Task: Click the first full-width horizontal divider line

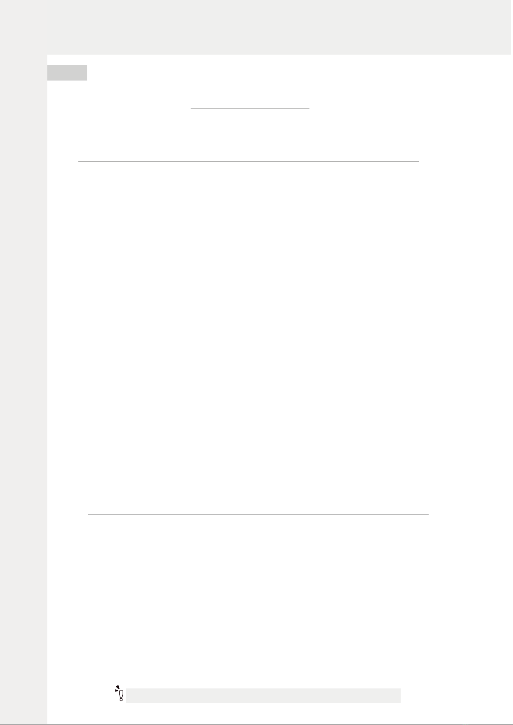Action: tap(249, 161)
